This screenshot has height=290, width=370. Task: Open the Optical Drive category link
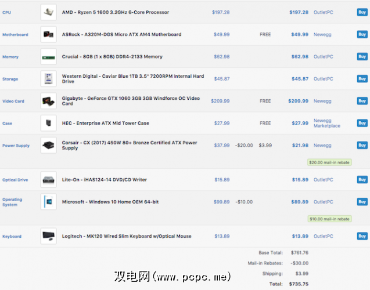(15, 180)
